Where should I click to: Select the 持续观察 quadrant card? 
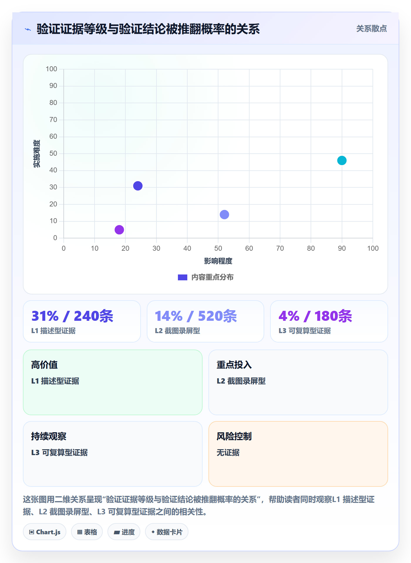click(113, 454)
